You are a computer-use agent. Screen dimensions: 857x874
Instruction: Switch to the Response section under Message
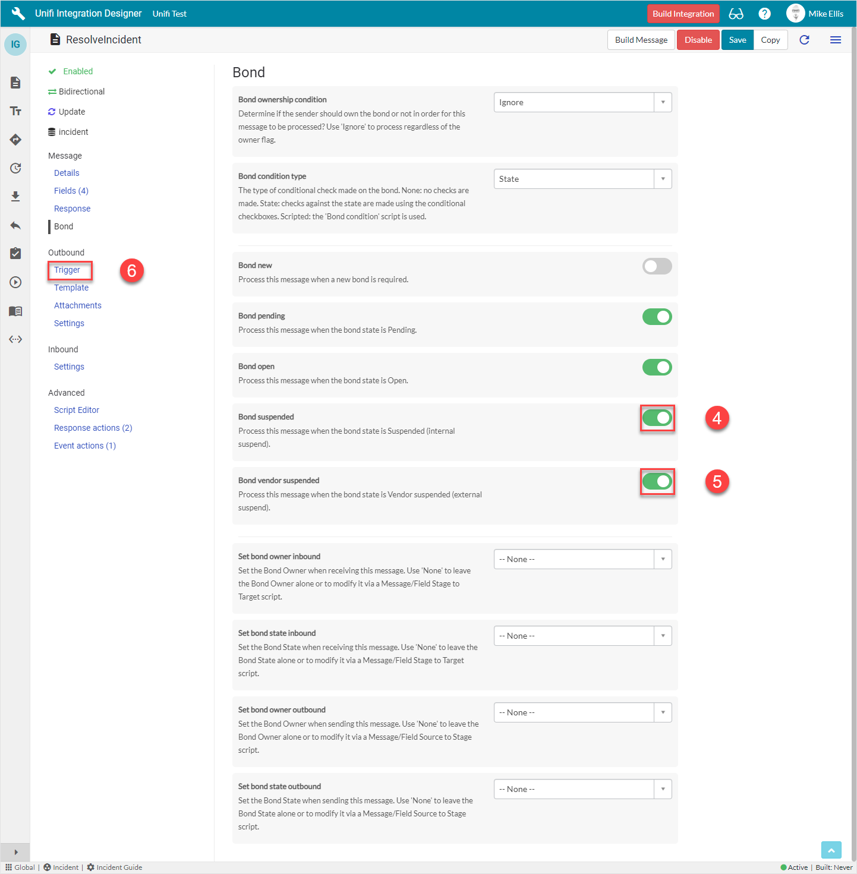click(72, 209)
